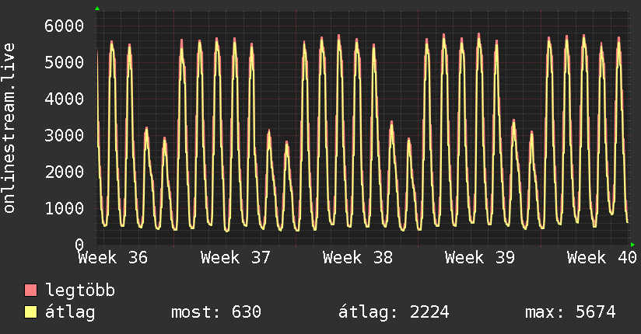641x334 pixels.
Task: Click the 'átlag: 2224' average value
Action: 394,313
